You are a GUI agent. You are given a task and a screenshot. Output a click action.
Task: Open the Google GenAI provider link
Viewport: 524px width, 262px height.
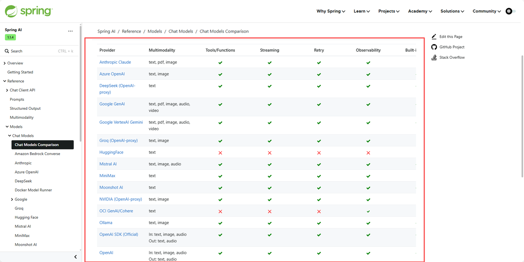pos(112,104)
